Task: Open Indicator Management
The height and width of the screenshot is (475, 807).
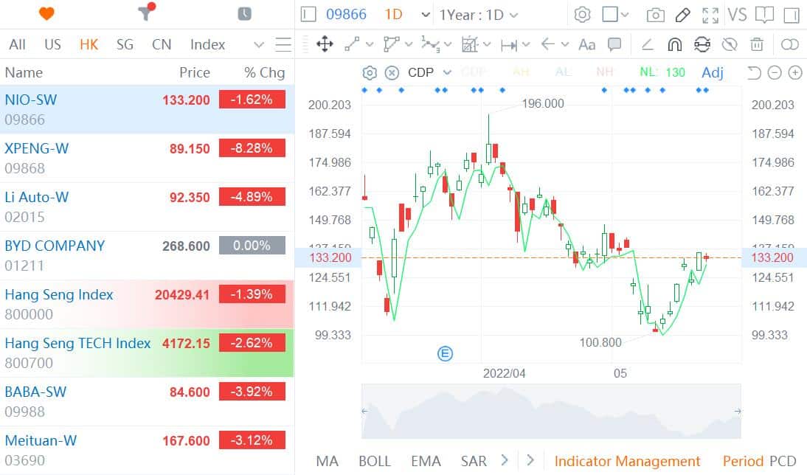Action: [x=628, y=460]
